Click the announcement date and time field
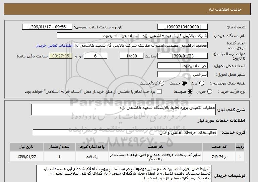The height and width of the screenshot is (182, 258). pyautogui.click(x=47, y=27)
